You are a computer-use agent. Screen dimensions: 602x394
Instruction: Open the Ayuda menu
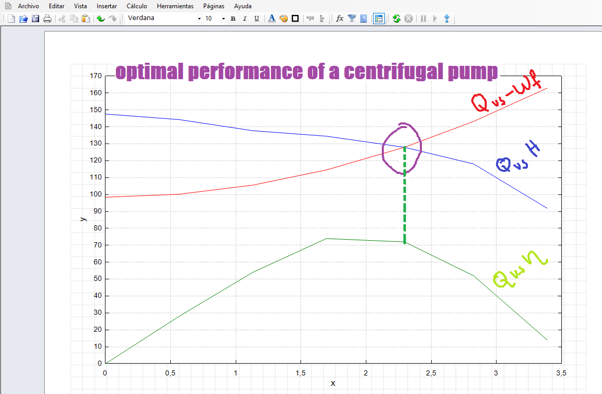tap(243, 6)
